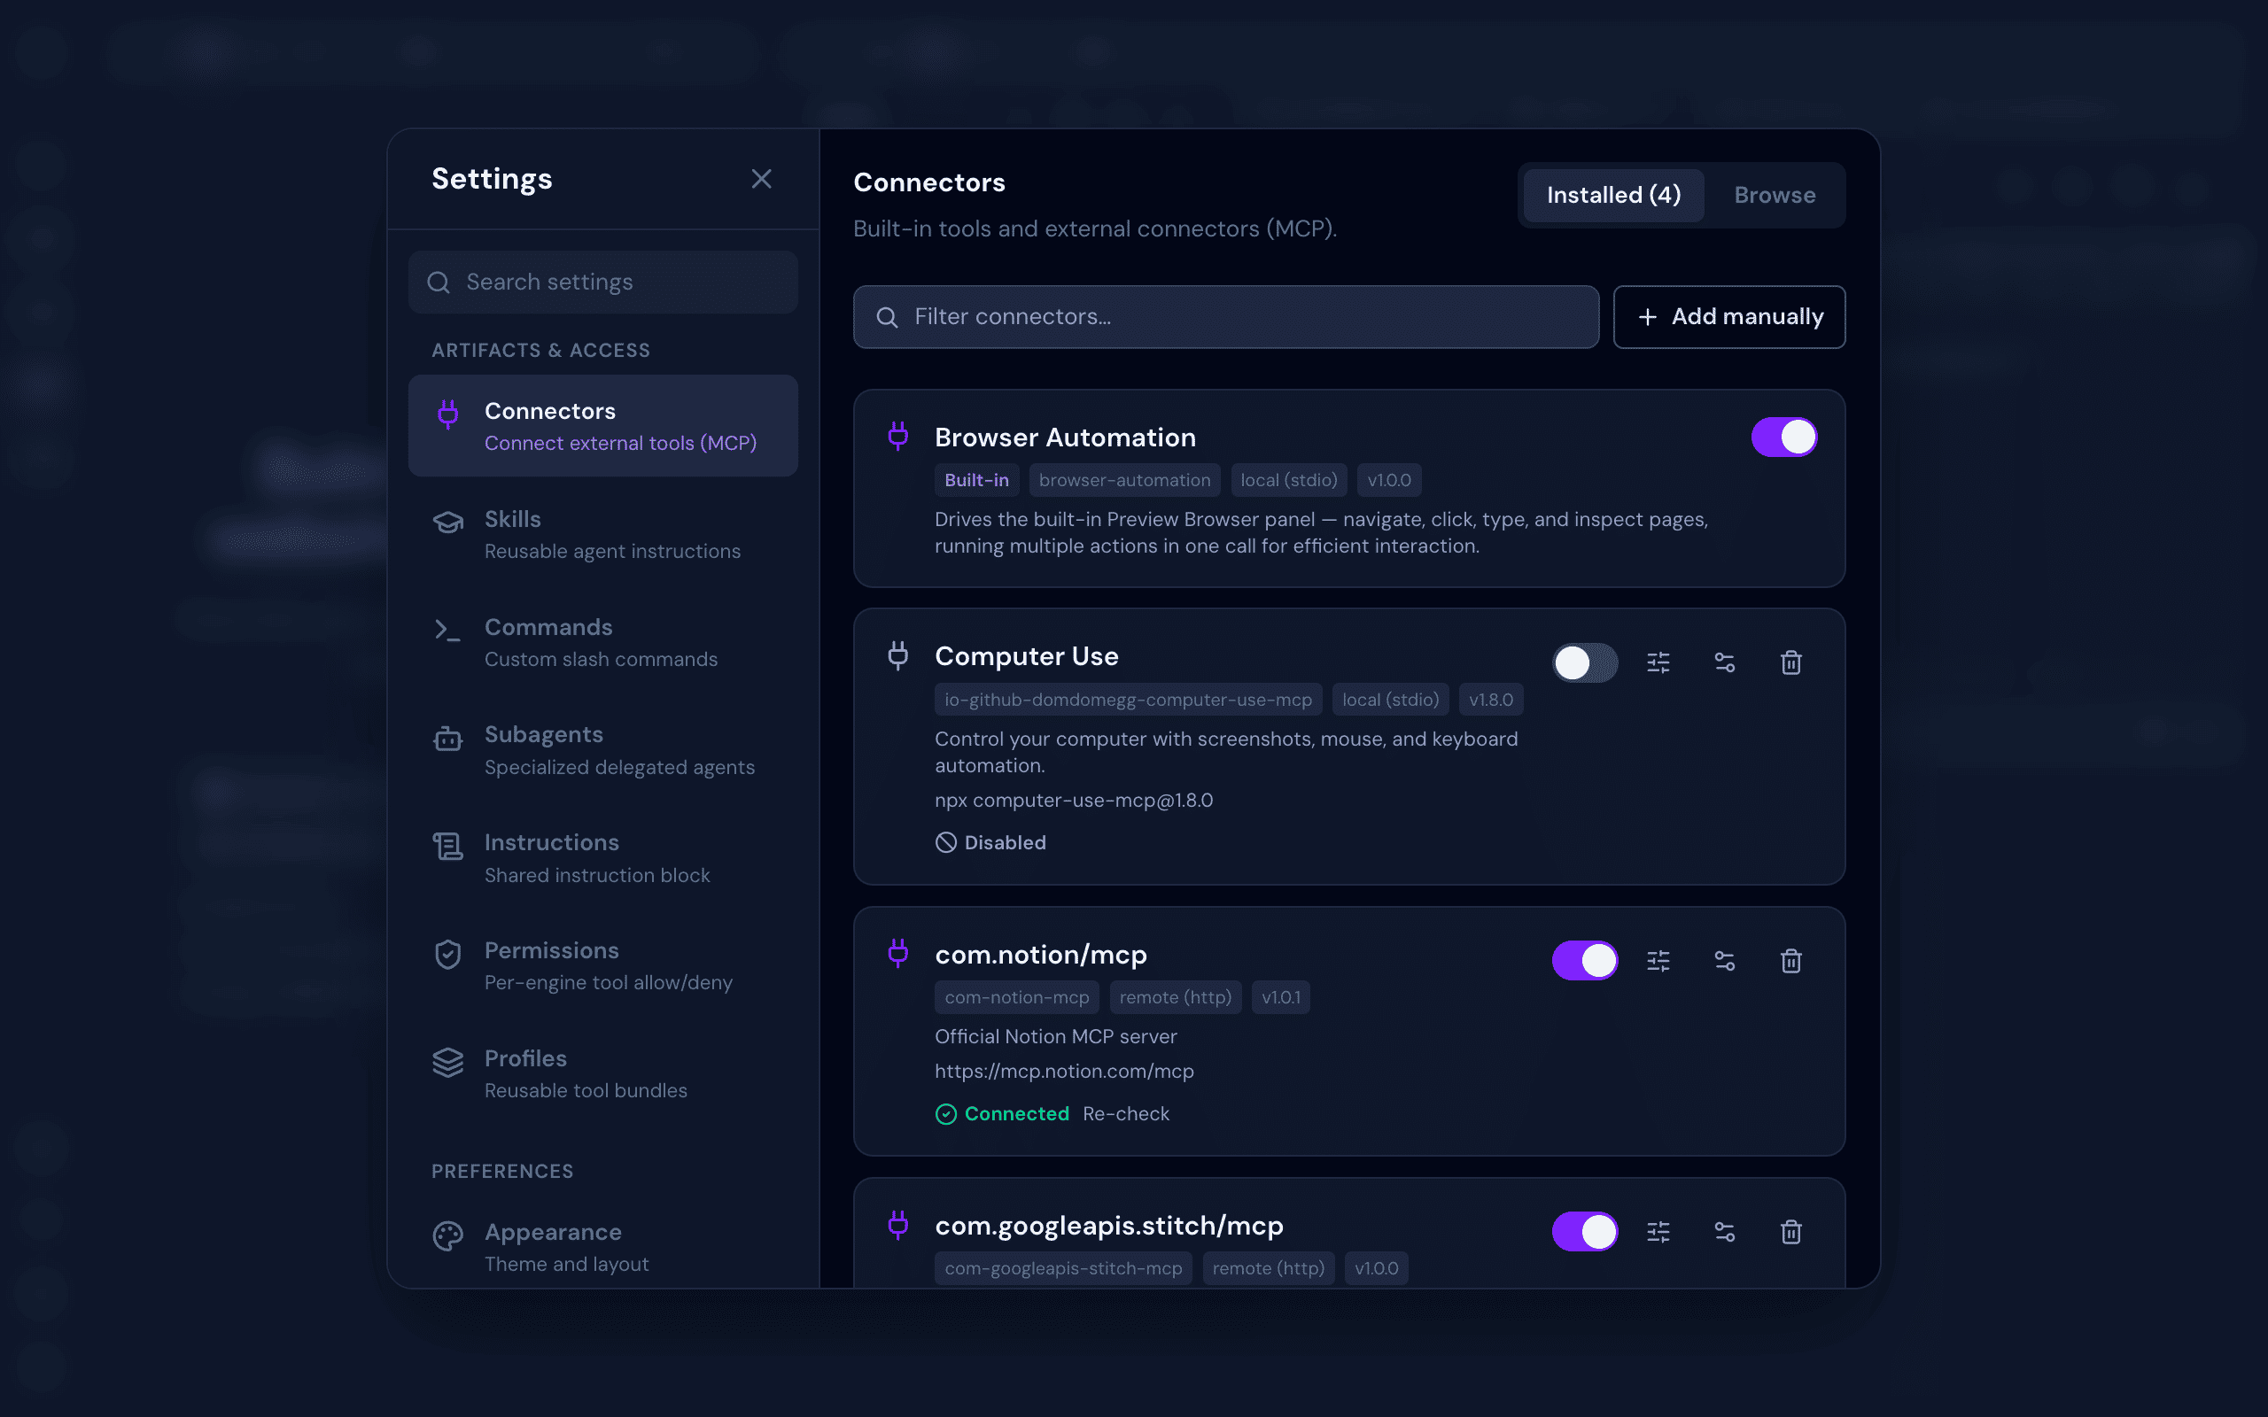The image size is (2268, 1417).
Task: Open the Permissions settings section
Action: [602, 965]
